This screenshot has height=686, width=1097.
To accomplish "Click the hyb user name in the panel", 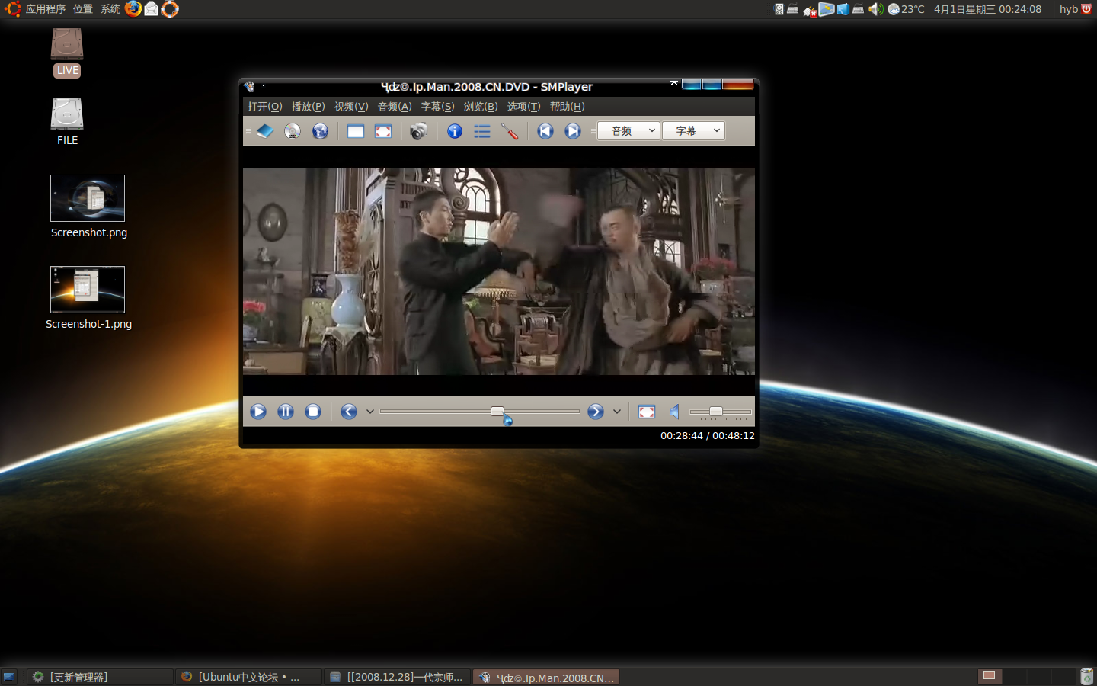I will tap(1069, 9).
